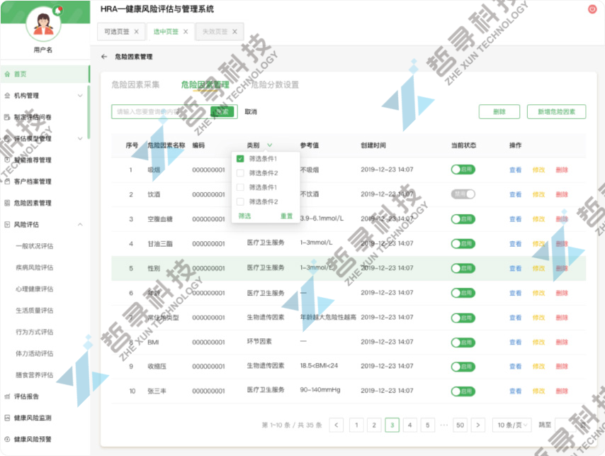Click the 制定评估问卷 sidebar icon
Screen dimensions: 605x456
[7, 117]
